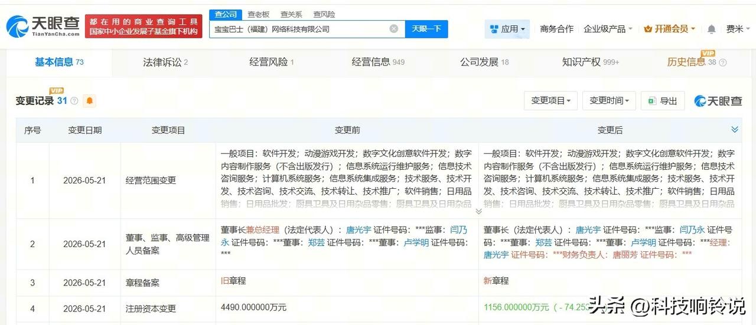This screenshot has width=756, height=325.
Task: Filter with the 变更时间 dropdown
Action: 609,101
